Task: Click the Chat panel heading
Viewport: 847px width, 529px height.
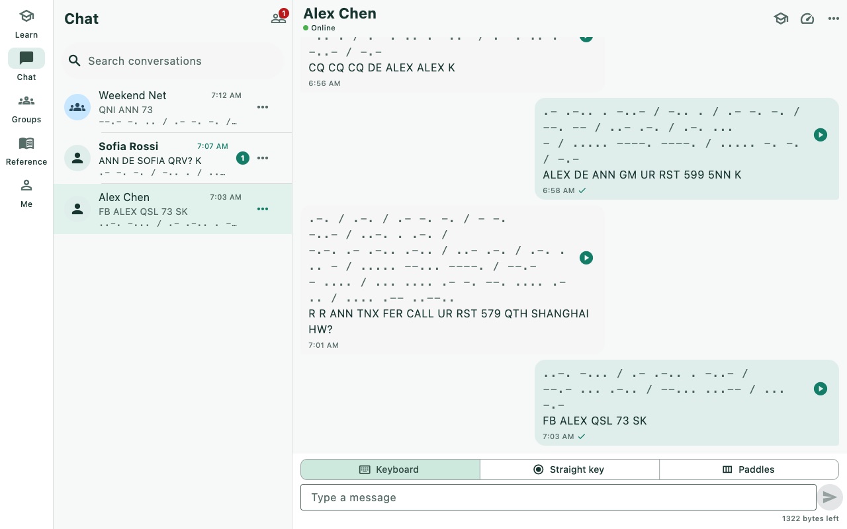Action: (x=81, y=19)
